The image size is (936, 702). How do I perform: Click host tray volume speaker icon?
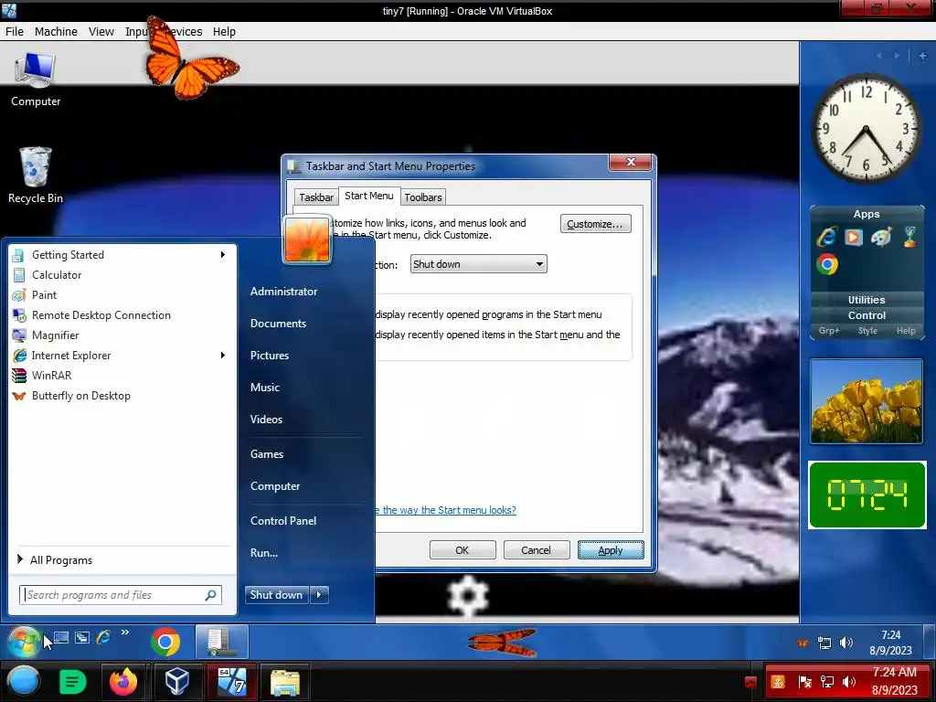pyautogui.click(x=848, y=682)
